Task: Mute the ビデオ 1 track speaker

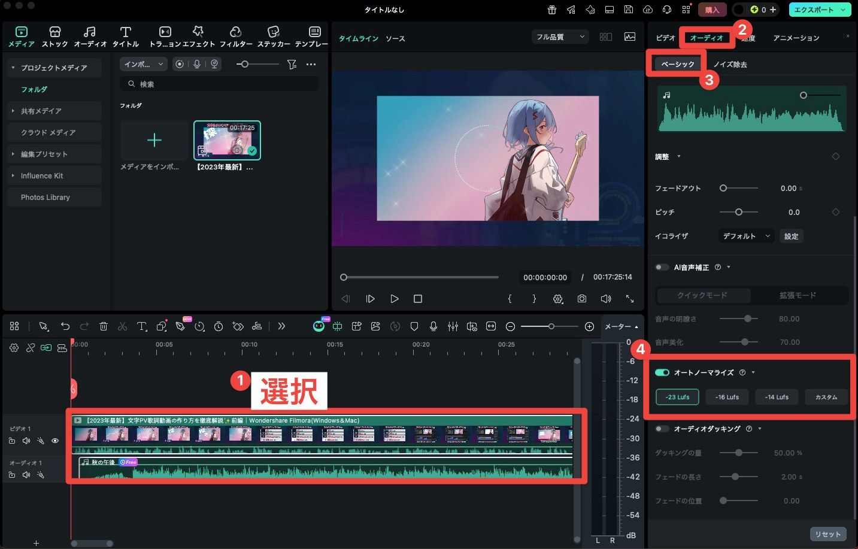Action: click(26, 441)
